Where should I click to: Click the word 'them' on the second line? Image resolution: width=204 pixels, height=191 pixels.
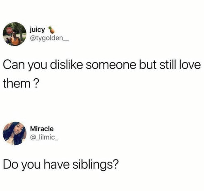pos(17,84)
